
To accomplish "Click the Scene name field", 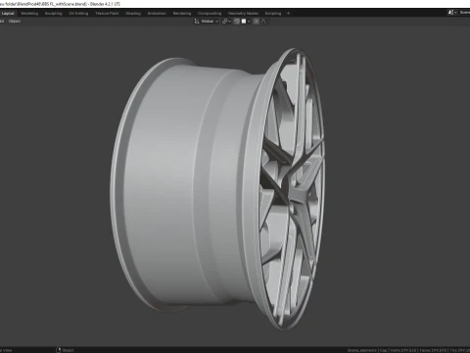I will point(464,13).
